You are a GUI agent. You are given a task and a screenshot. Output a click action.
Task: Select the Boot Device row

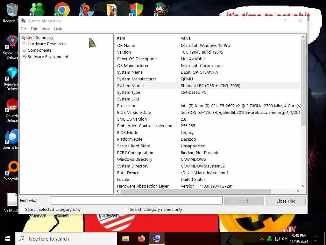coord(208,173)
